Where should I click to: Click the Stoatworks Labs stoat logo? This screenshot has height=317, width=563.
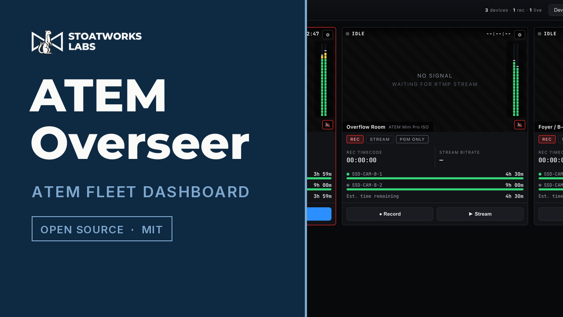pos(48,42)
